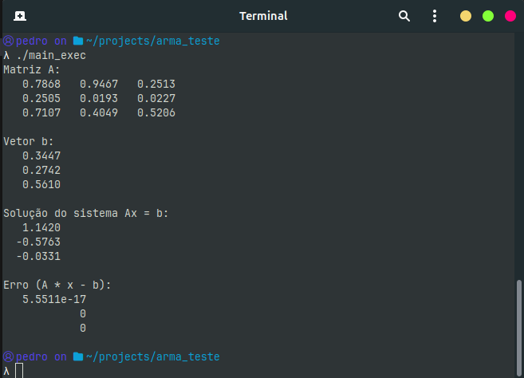Click the user icon before top pedro
This screenshot has width=524, height=378.
point(8,41)
